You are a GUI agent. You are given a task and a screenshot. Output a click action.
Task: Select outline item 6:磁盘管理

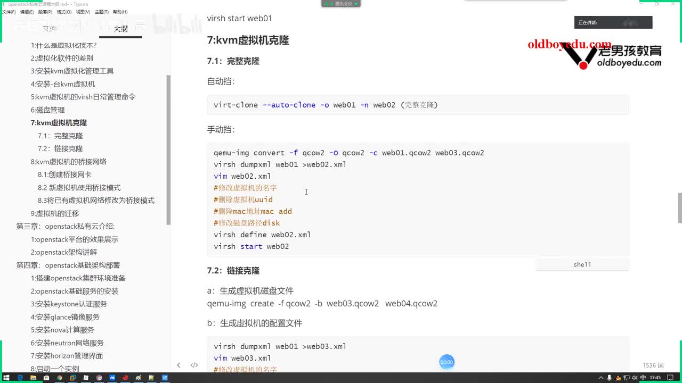coord(47,110)
